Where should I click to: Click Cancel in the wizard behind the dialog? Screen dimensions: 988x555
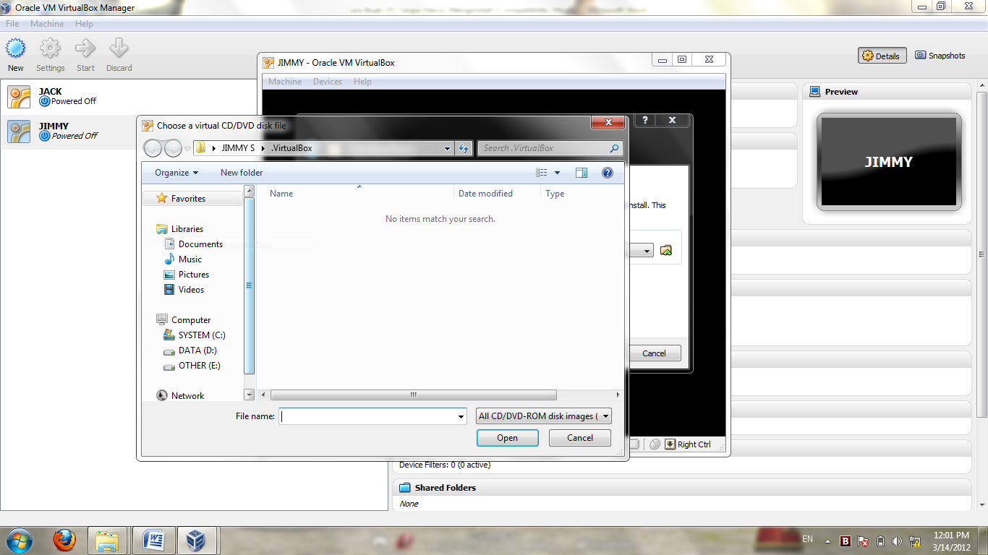coord(654,353)
